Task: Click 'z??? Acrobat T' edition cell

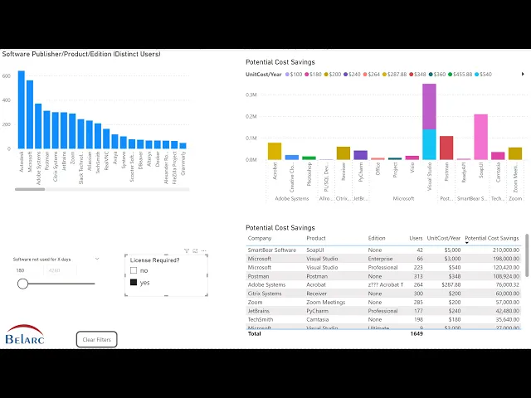Action: [386, 285]
